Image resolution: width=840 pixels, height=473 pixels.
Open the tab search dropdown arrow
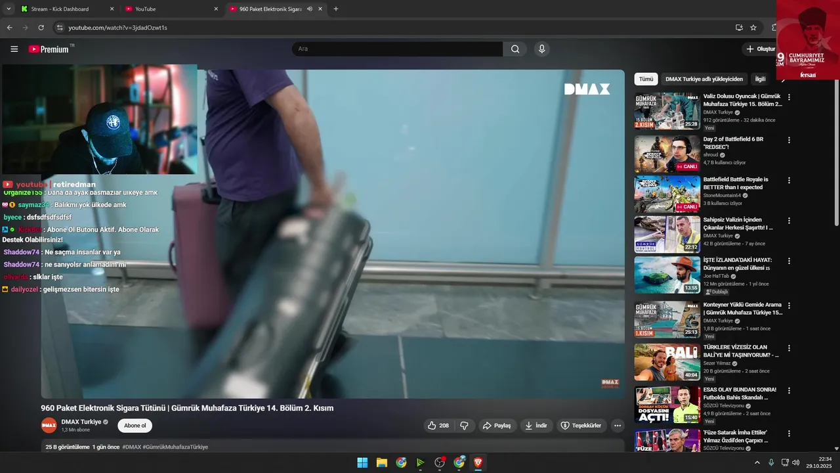click(9, 9)
